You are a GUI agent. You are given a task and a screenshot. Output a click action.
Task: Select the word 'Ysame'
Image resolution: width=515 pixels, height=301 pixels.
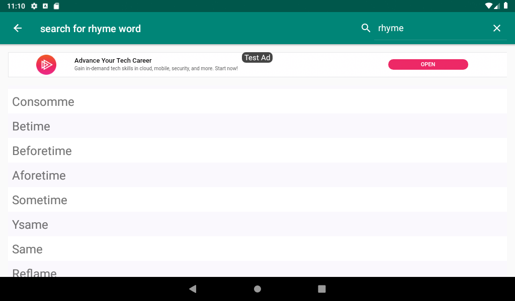257,224
